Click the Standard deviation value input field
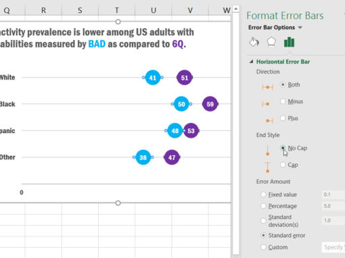345x258 pixels. point(333,221)
